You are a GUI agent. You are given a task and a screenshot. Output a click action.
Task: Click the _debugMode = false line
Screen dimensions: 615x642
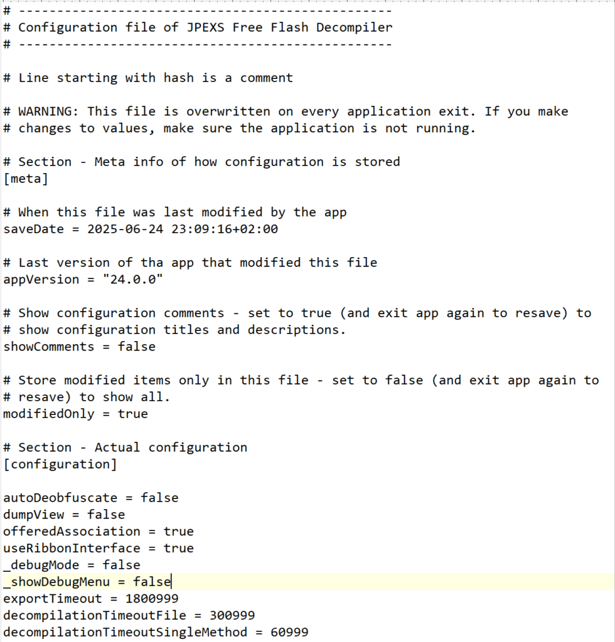pyautogui.click(x=72, y=565)
